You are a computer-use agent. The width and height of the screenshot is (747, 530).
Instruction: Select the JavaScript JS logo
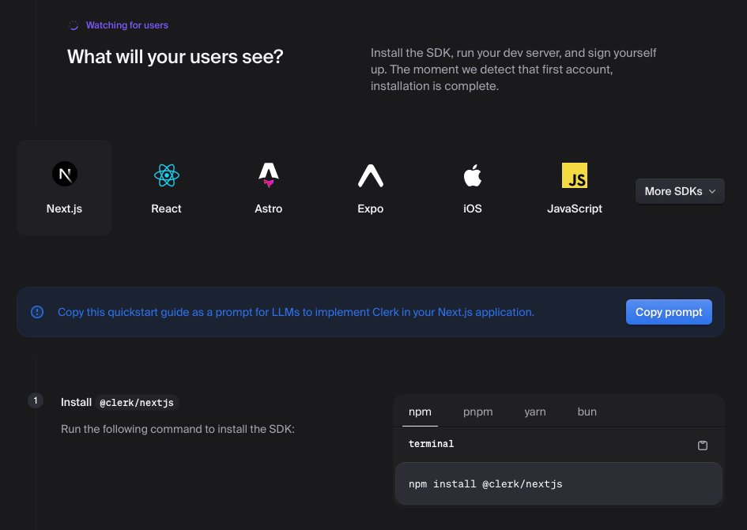point(575,175)
